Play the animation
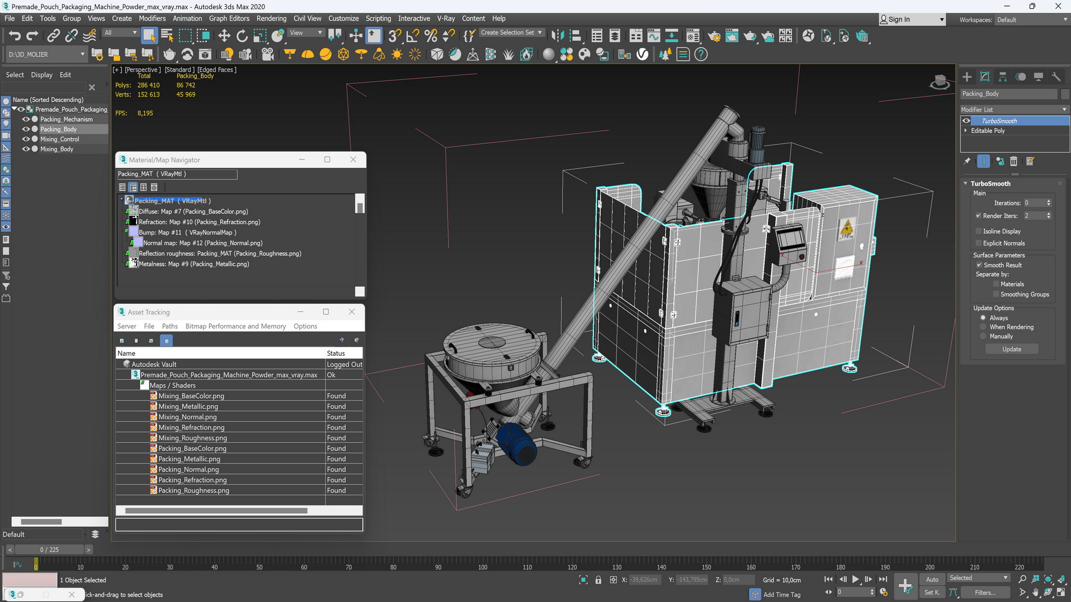1071x602 pixels. (855, 580)
